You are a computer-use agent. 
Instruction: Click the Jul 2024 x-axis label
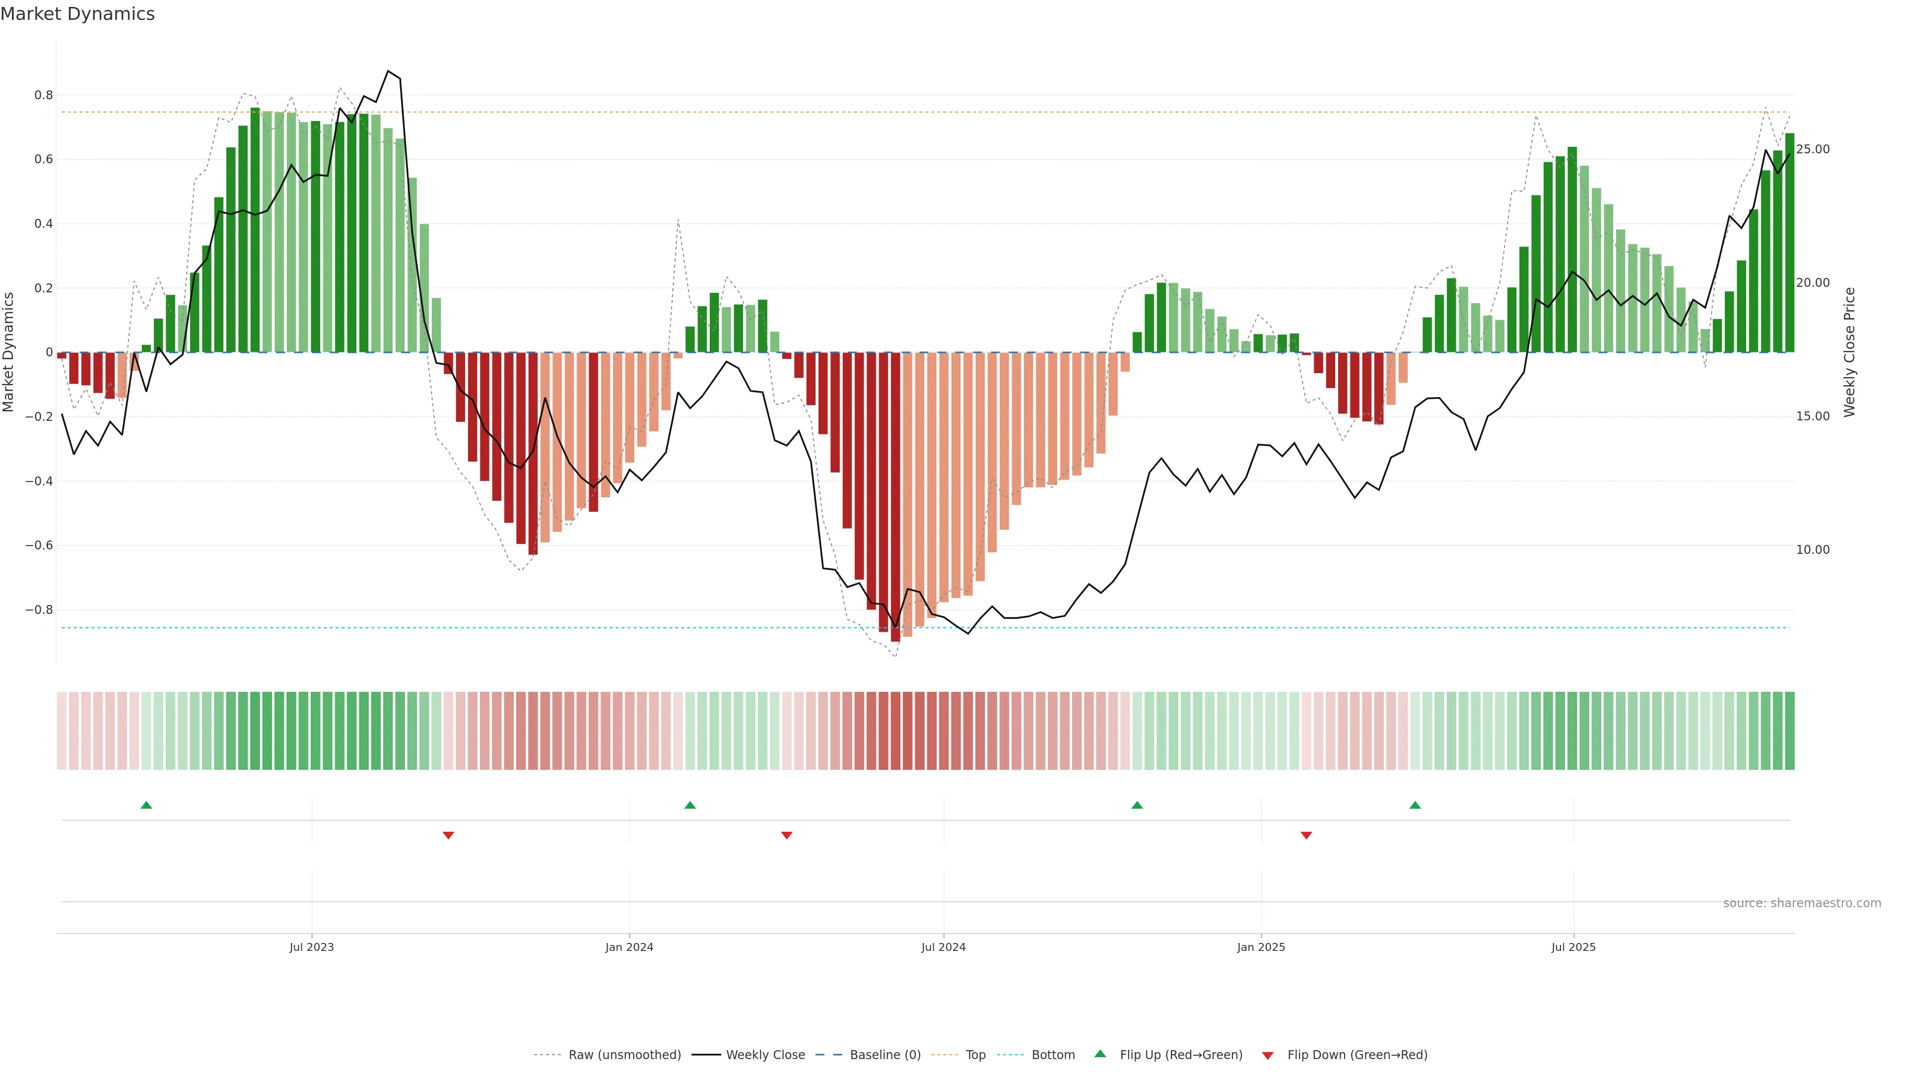(x=944, y=947)
